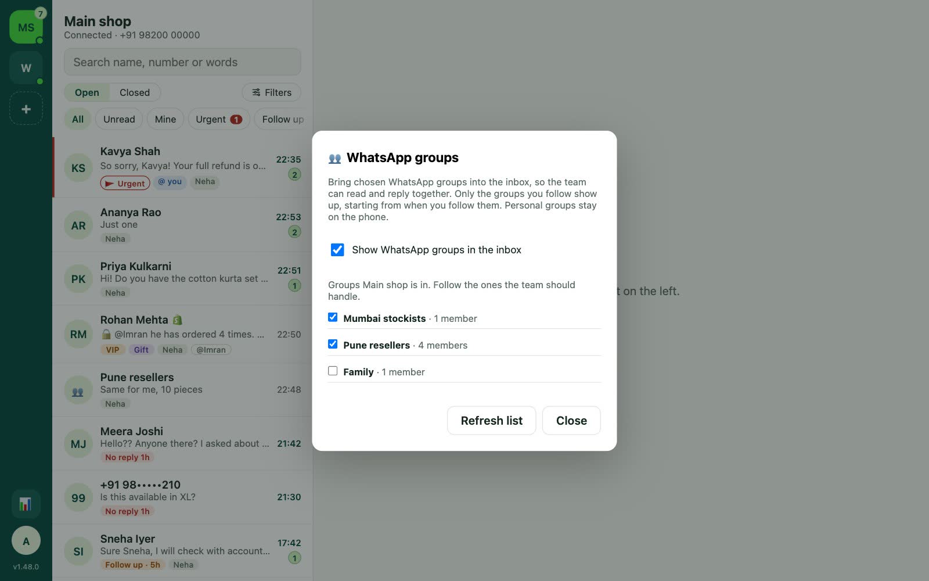Click the 99 unknown number avatar
This screenshot has height=581, width=929.
78,498
